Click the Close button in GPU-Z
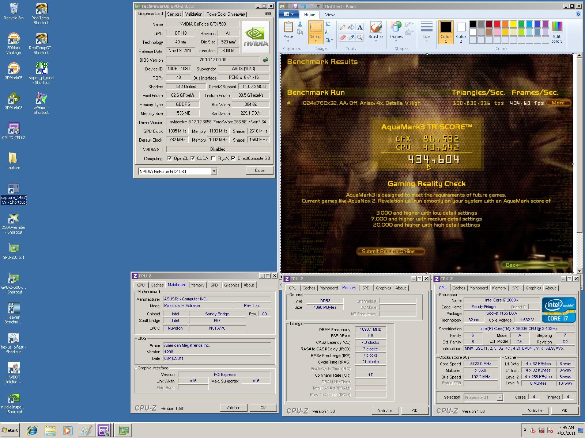 (260, 170)
